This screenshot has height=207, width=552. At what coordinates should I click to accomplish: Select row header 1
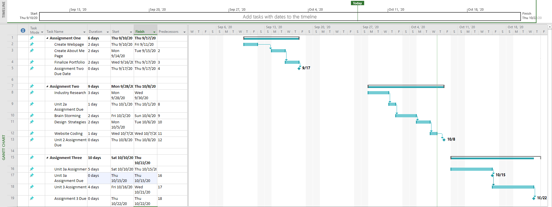[x=12, y=38]
